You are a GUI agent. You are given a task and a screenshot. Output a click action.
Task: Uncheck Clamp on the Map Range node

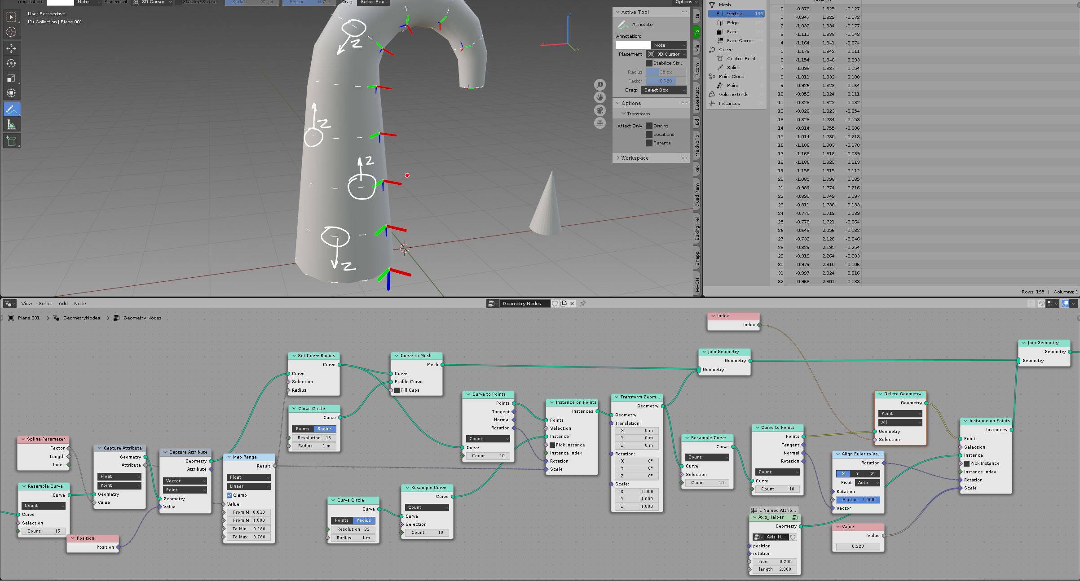tap(229, 495)
